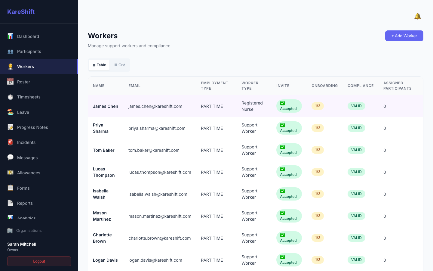Screen dimensions: 433x271
Task: Go to Progress Notes
Action: [39, 127]
